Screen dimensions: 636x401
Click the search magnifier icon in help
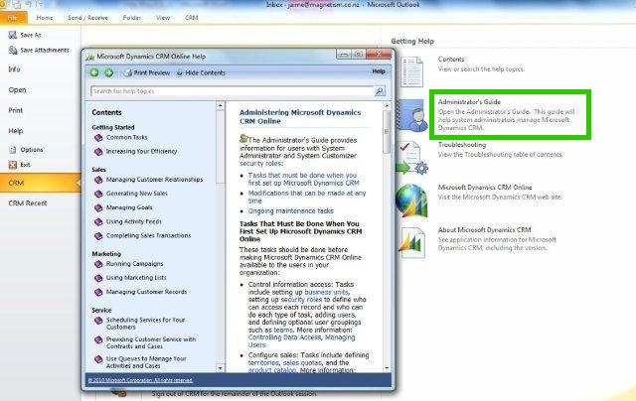coord(380,90)
